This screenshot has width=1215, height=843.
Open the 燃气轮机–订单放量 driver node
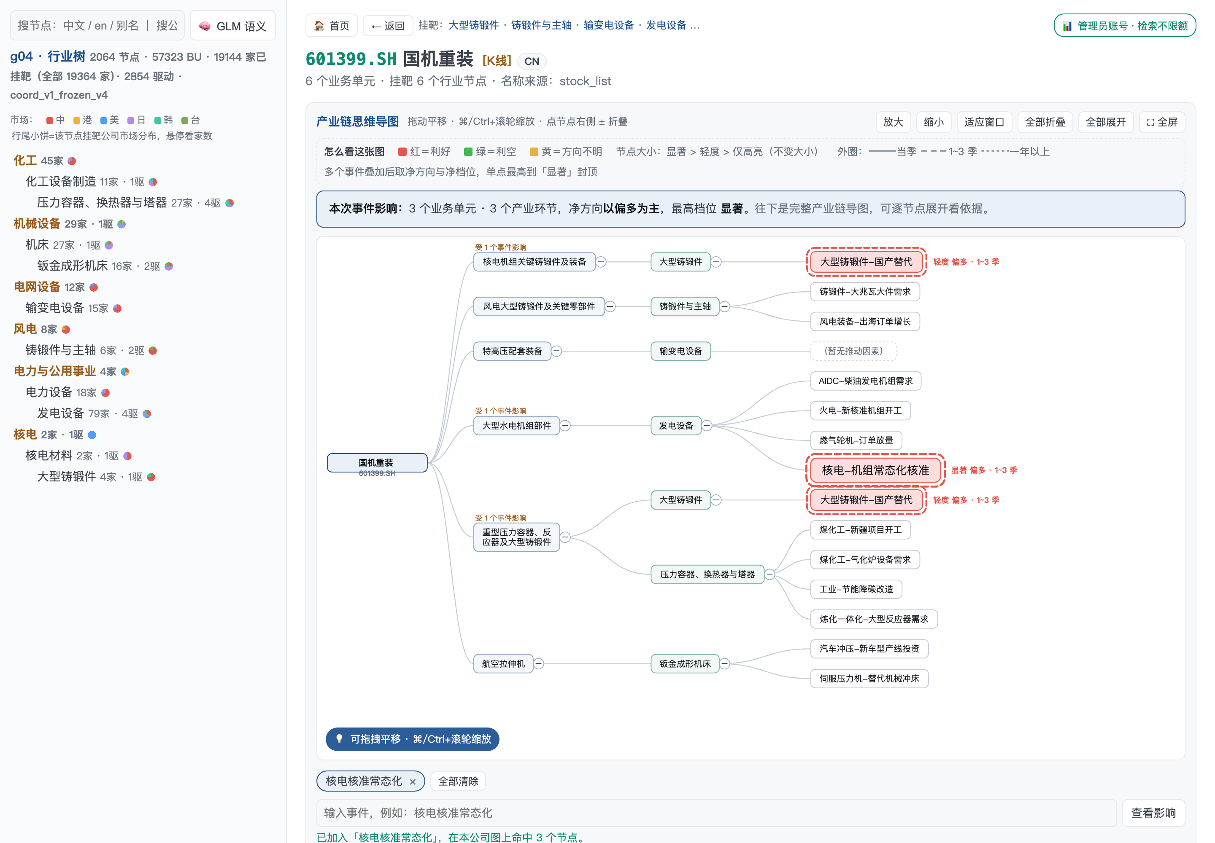point(856,440)
